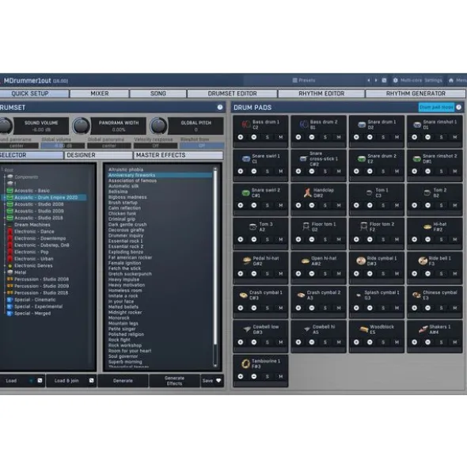Image resolution: width=467 pixels, height=468 pixels.
Task: Click the Ride cymbal 1 pad icon
Action: (x=361, y=261)
